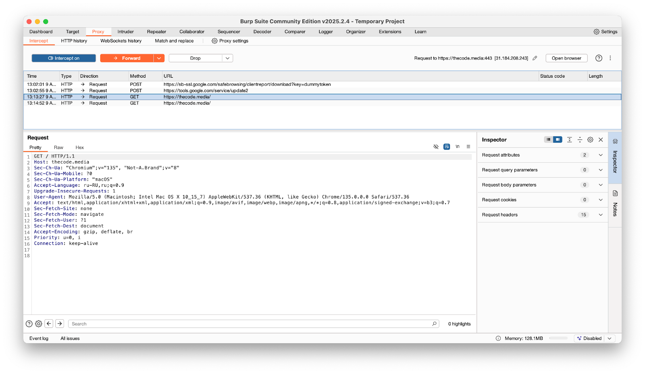Open Proxy settings
Viewport: 645px width, 374px height.
[x=230, y=41]
